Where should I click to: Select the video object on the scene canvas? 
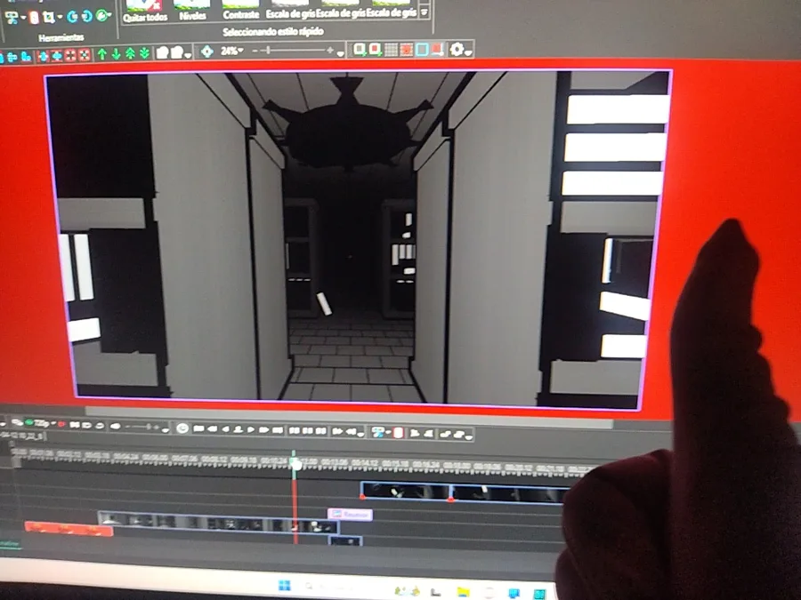(x=357, y=238)
